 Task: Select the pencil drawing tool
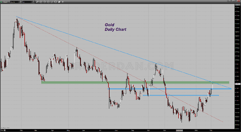(37, 2)
